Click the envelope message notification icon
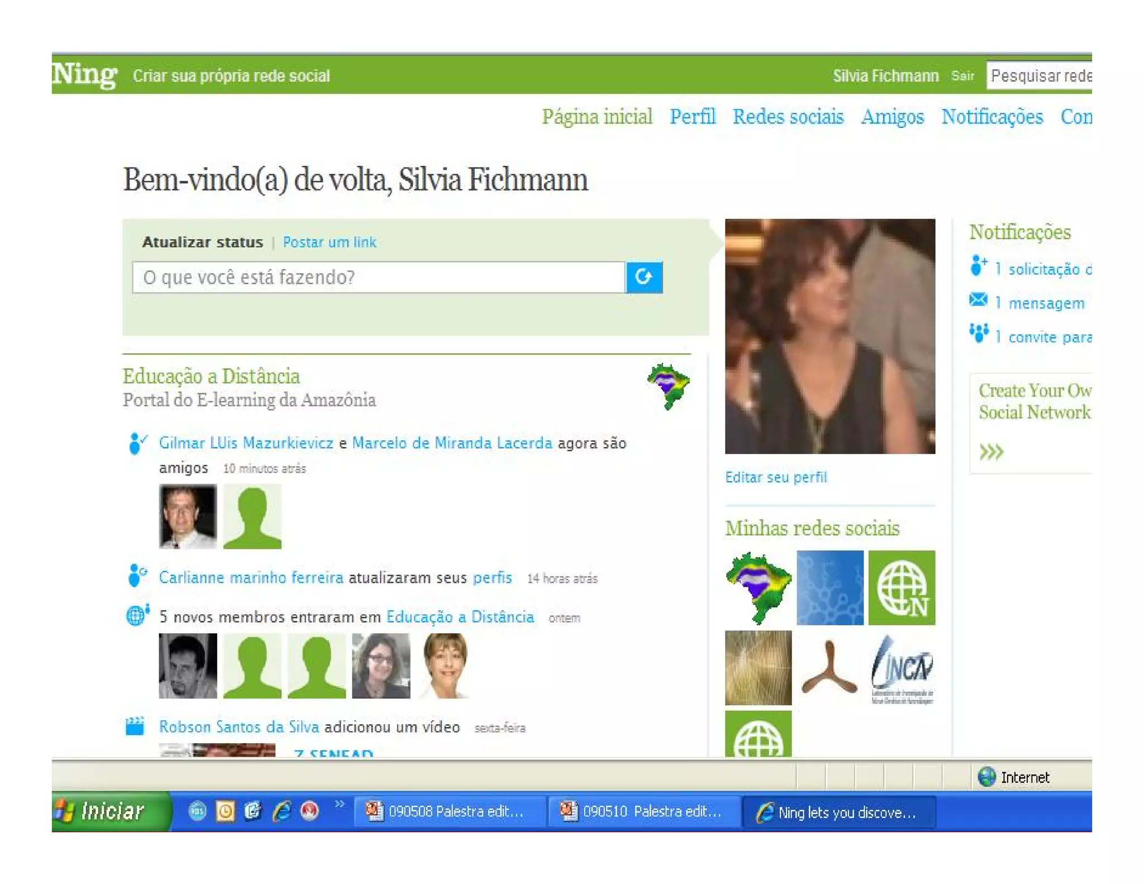Image resolution: width=1144 pixels, height=884 pixels. 978,300
